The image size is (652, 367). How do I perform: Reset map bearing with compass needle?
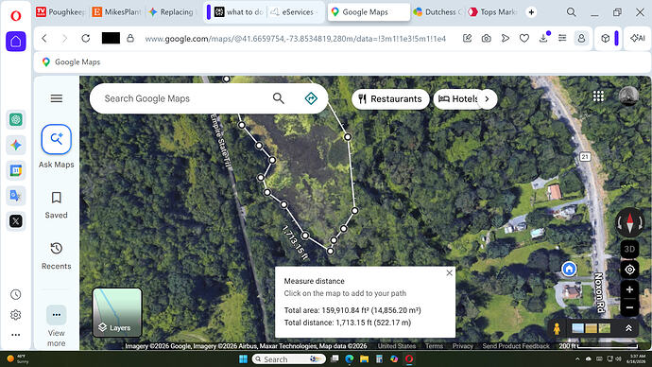629,222
